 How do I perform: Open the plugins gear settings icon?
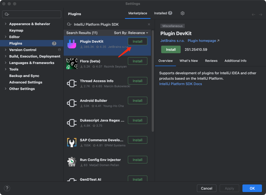pyautogui.click(x=182, y=13)
